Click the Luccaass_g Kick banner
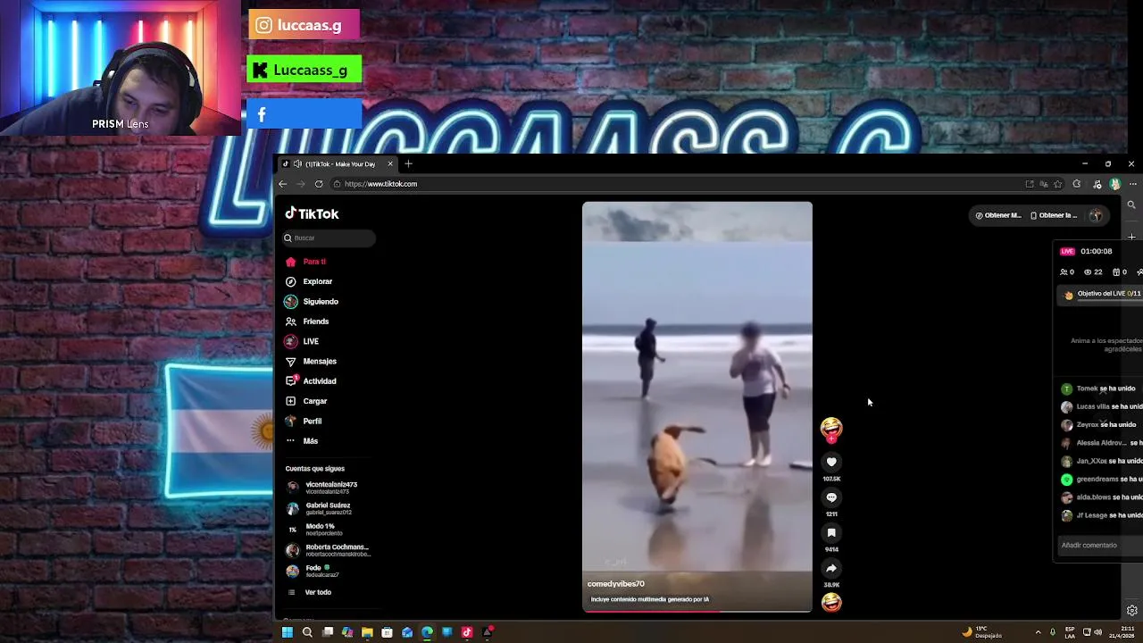 (304, 70)
